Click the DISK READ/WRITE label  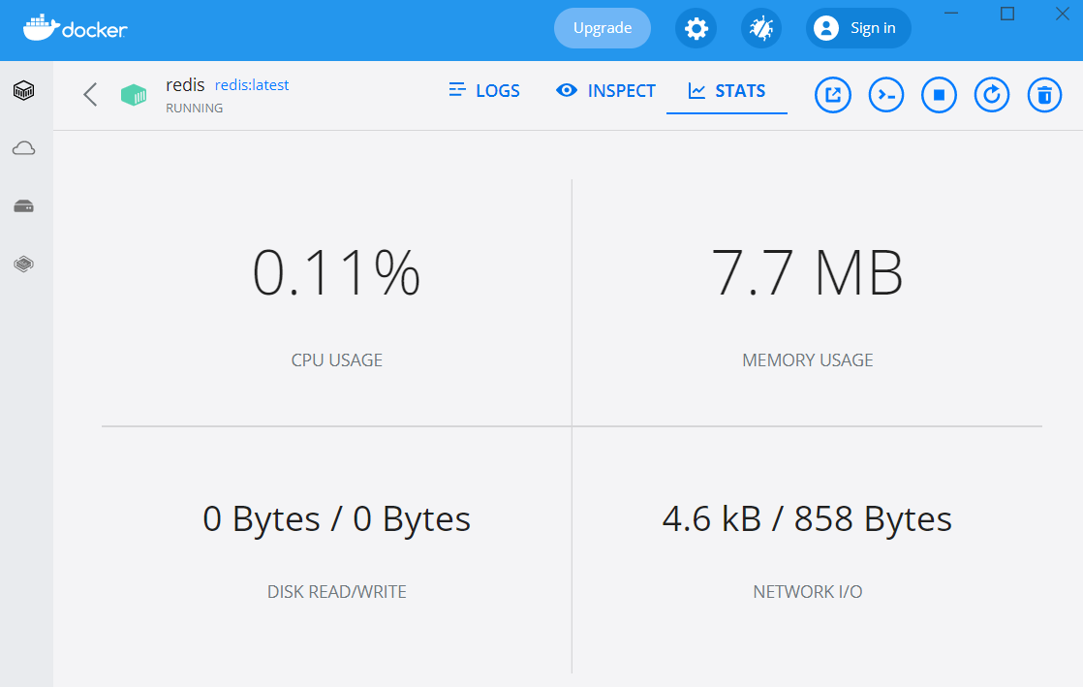pyautogui.click(x=336, y=592)
